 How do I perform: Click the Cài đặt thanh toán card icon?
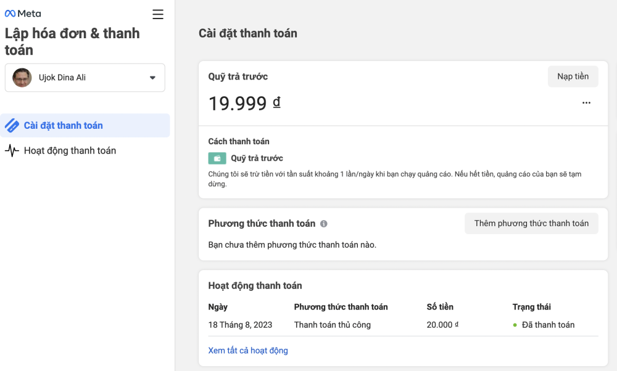point(12,125)
